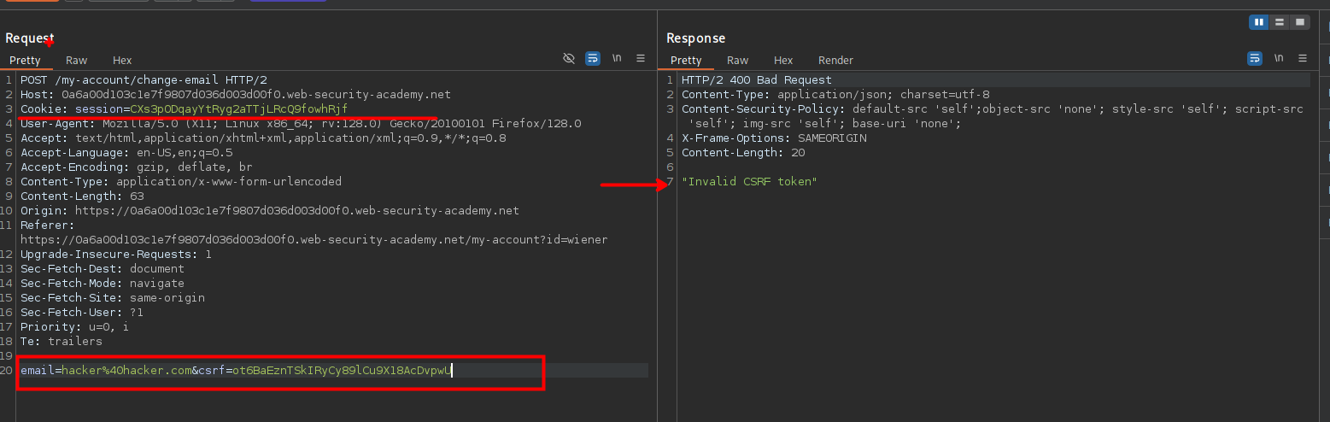The width and height of the screenshot is (1330, 422).
Task: Click the Cookie session header line
Action: [x=184, y=109]
